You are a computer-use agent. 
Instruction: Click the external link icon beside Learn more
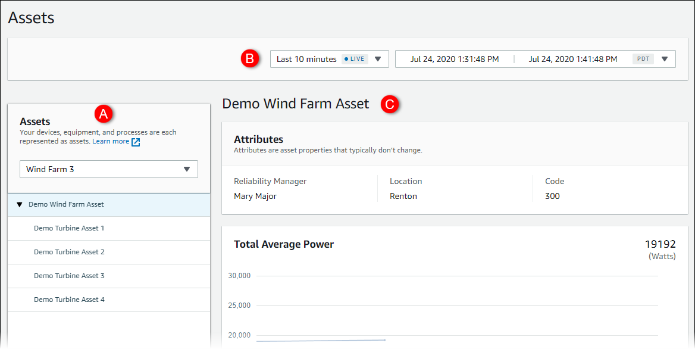(136, 142)
